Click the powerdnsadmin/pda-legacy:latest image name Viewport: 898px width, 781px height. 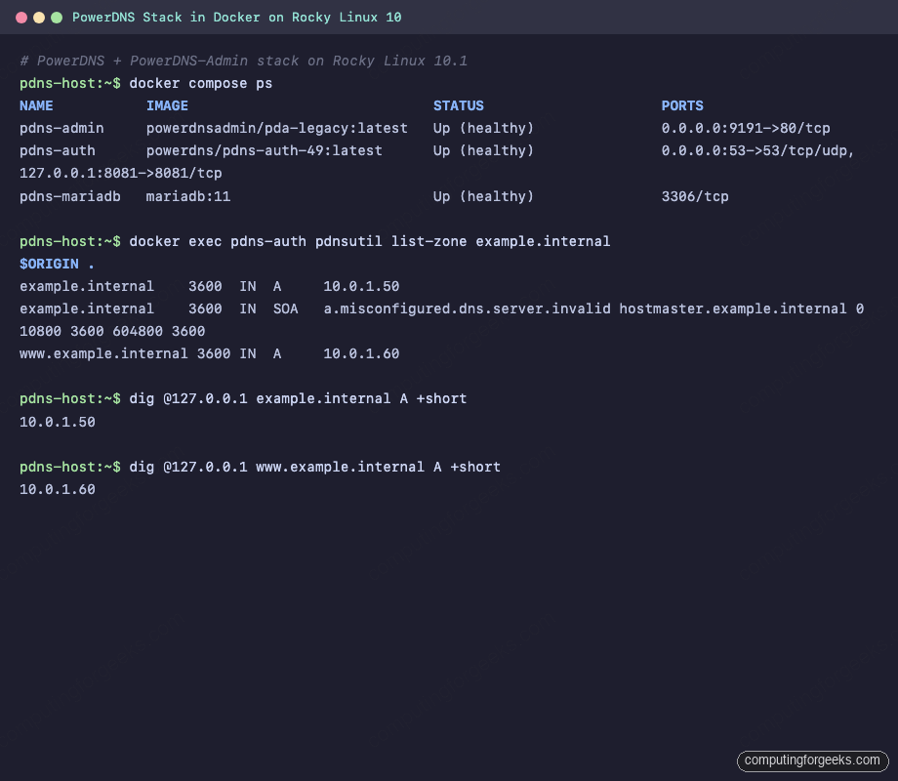point(276,128)
